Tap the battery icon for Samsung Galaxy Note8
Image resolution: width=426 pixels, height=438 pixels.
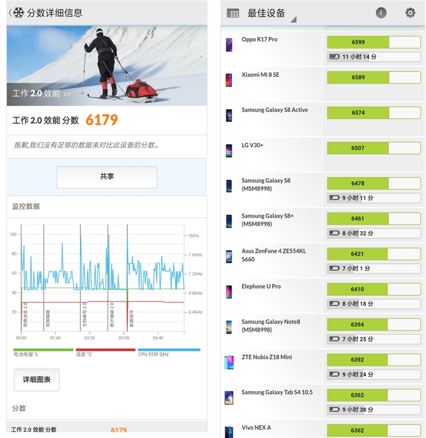pos(335,339)
